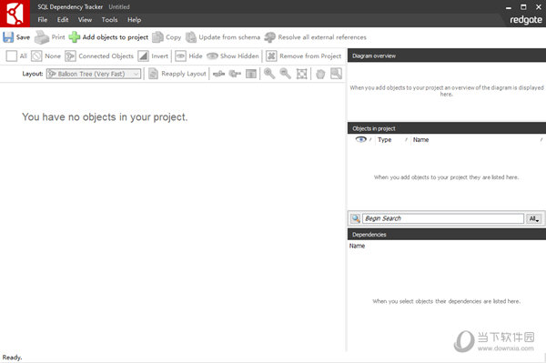Viewport: 546px width, 363px height.
Task: Select the zoom region tool icon
Action: click(336, 74)
